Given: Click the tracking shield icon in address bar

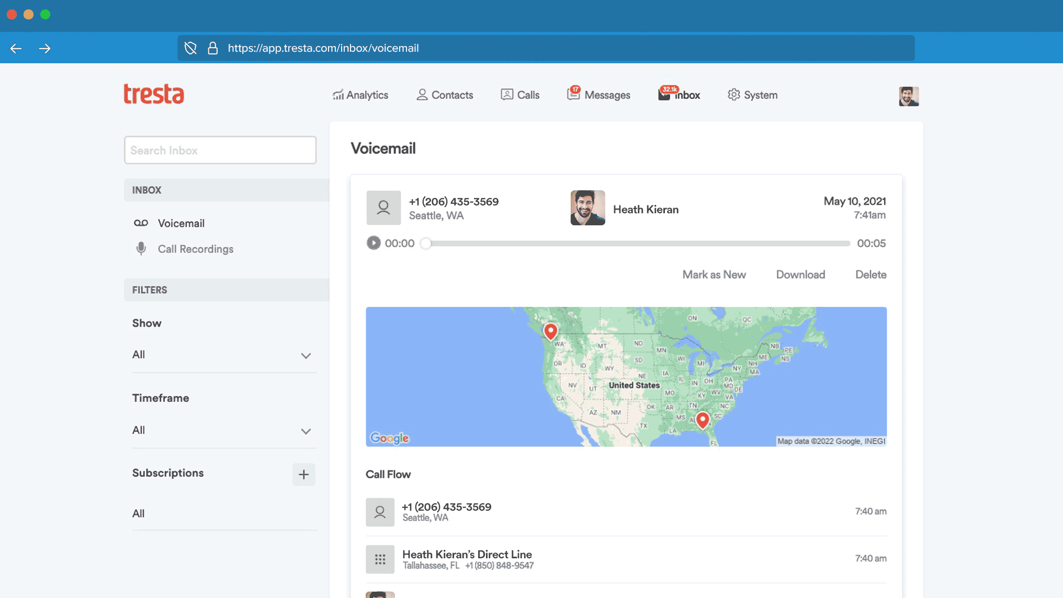Looking at the screenshot, I should [190, 48].
